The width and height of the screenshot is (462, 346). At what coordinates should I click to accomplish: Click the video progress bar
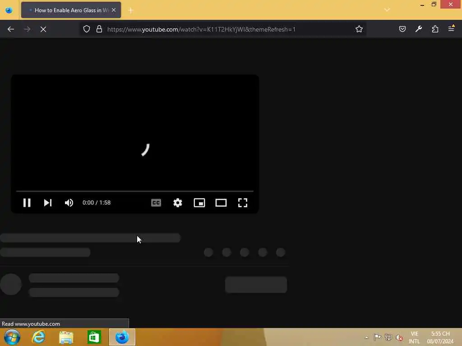tap(134, 191)
